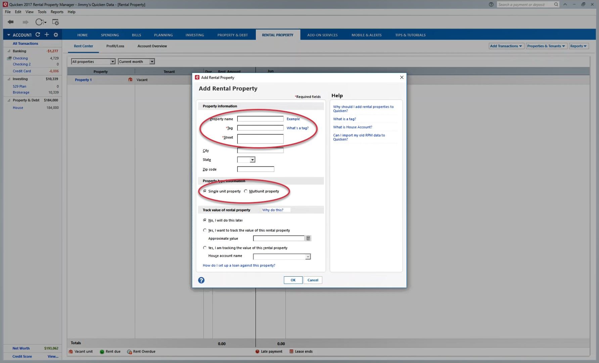
Task: Click the back arrow navigation icon
Action: tap(11, 22)
